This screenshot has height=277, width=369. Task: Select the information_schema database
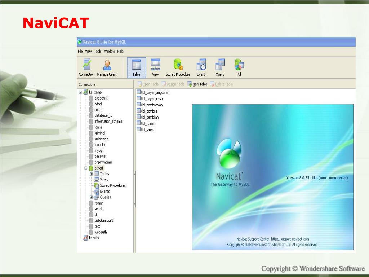[x=108, y=121]
